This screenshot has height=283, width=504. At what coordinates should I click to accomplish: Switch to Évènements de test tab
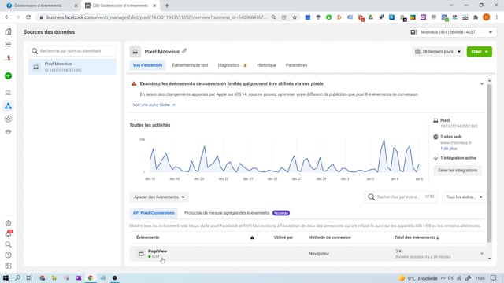tap(190, 65)
